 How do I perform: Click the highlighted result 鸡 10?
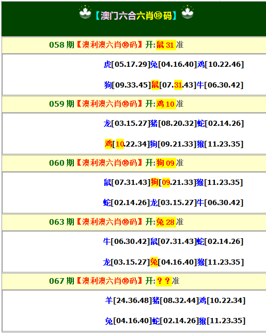click(x=166, y=104)
